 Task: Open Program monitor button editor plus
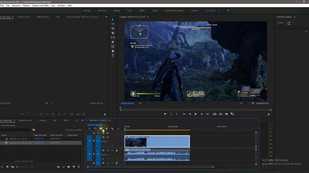coord(268,114)
